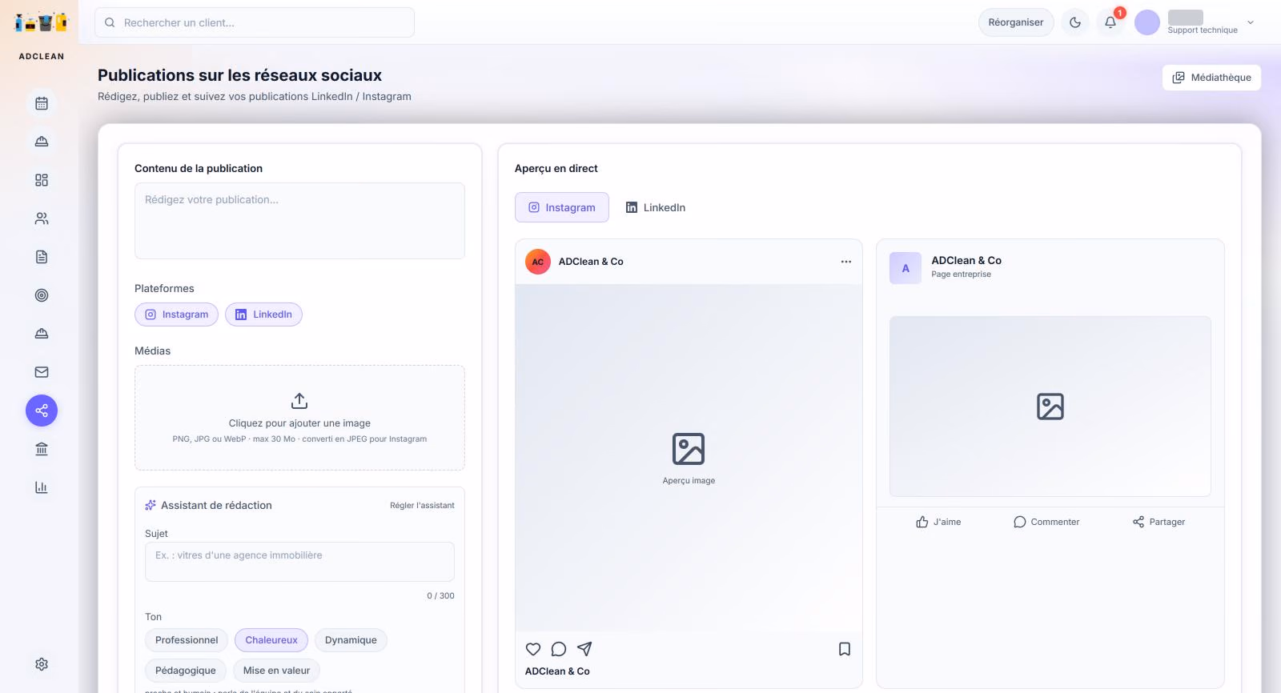Select the Mise en valeur tone
The height and width of the screenshot is (693, 1281).
[x=276, y=671]
